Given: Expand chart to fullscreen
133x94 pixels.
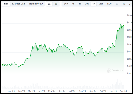Looking at the screenshot, I should pyautogui.click(x=130, y=4).
